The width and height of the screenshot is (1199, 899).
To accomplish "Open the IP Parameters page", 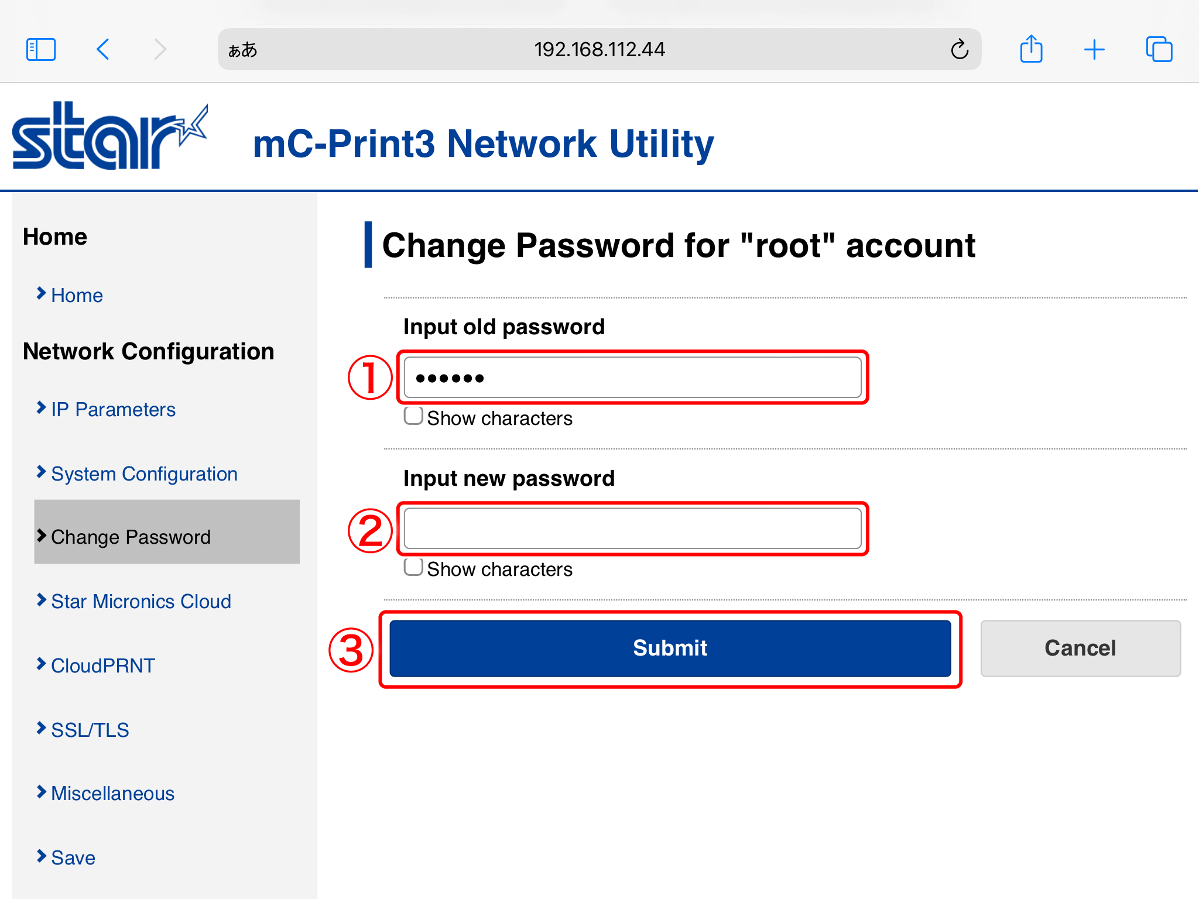I will (x=113, y=410).
